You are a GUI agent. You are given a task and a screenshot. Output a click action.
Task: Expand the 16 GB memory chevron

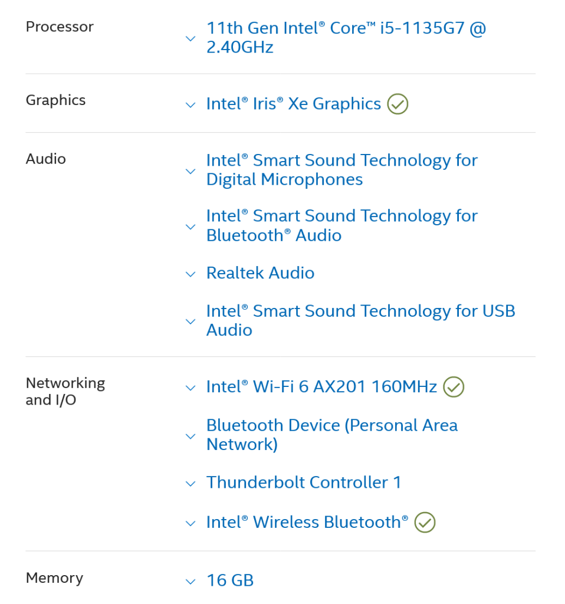[x=190, y=582]
